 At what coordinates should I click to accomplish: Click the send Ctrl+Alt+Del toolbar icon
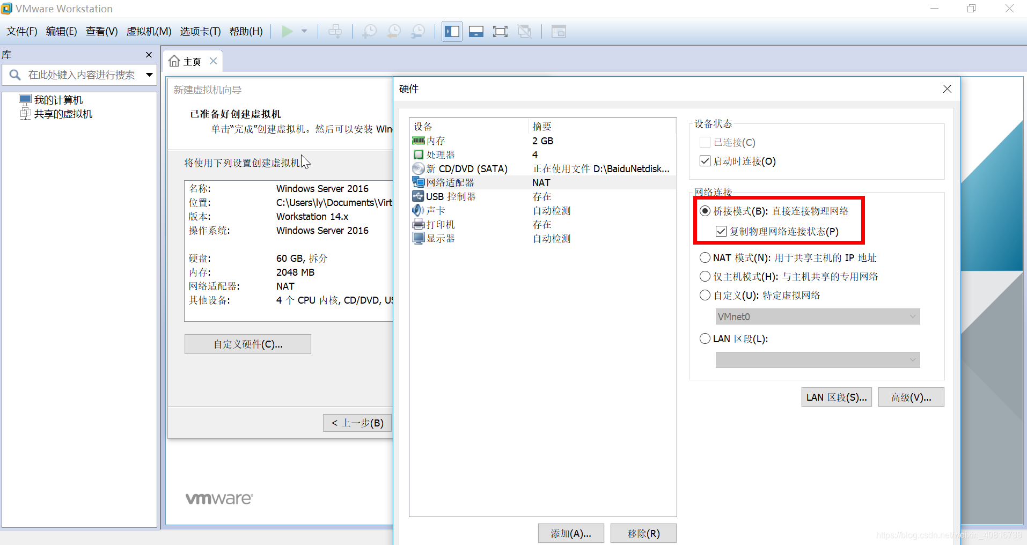(x=335, y=32)
